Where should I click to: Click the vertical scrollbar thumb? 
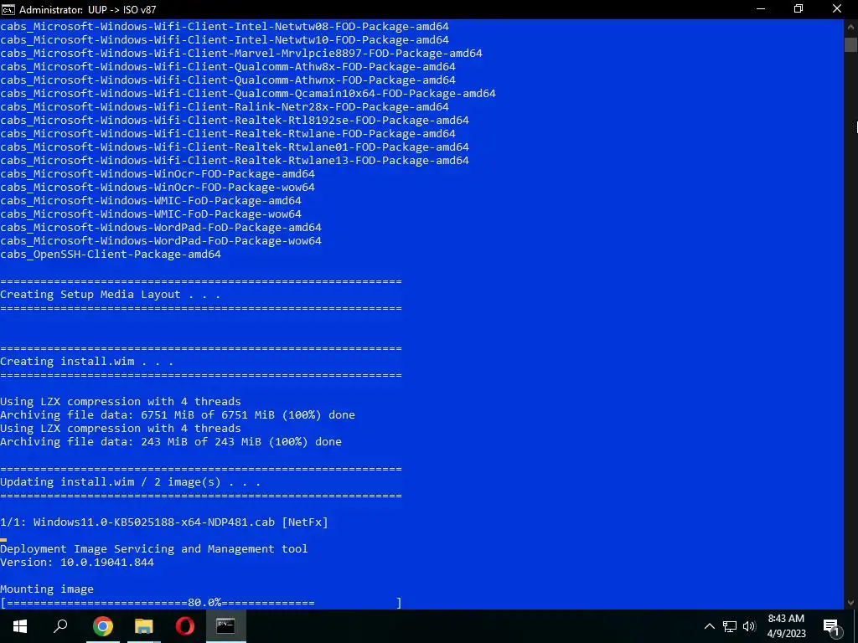click(x=850, y=44)
